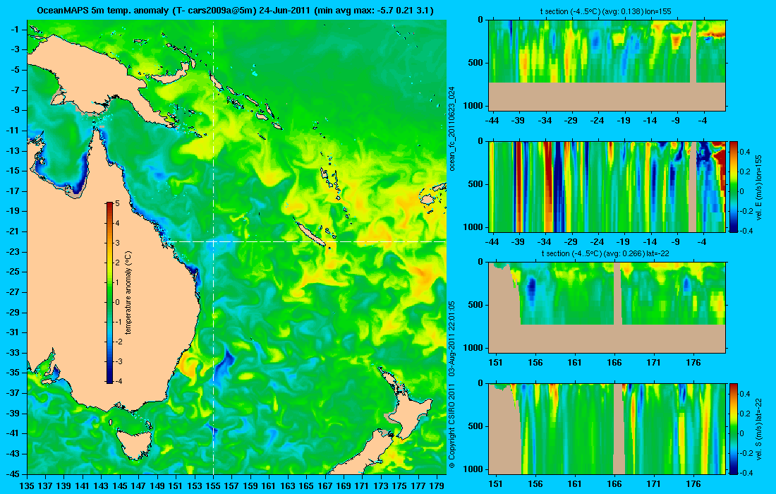Click the '1000' depth tick on top section
This screenshot has height=494, width=776.
click(x=473, y=105)
